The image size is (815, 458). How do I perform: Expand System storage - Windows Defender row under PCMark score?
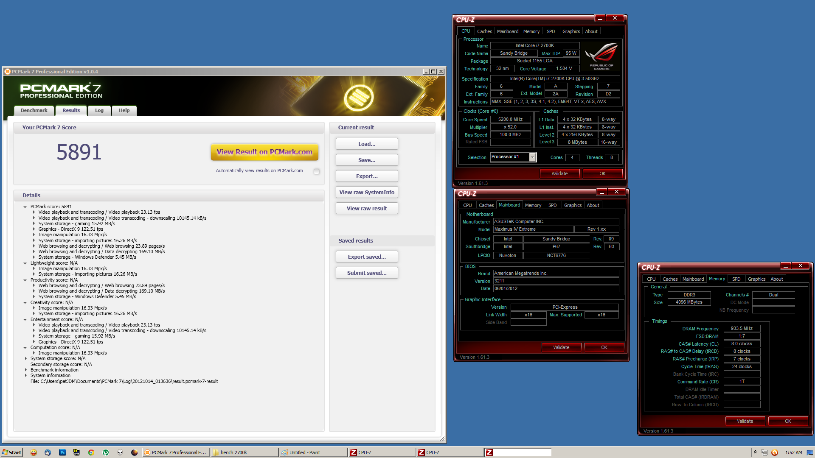click(34, 257)
